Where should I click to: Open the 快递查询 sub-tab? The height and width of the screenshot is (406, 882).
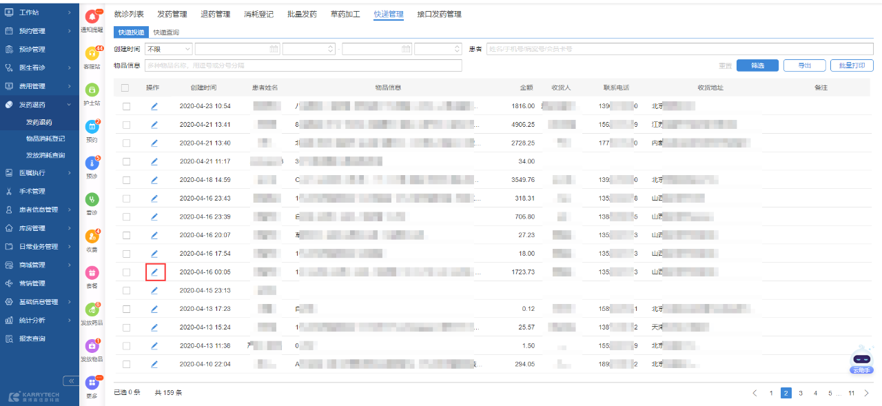tap(166, 32)
